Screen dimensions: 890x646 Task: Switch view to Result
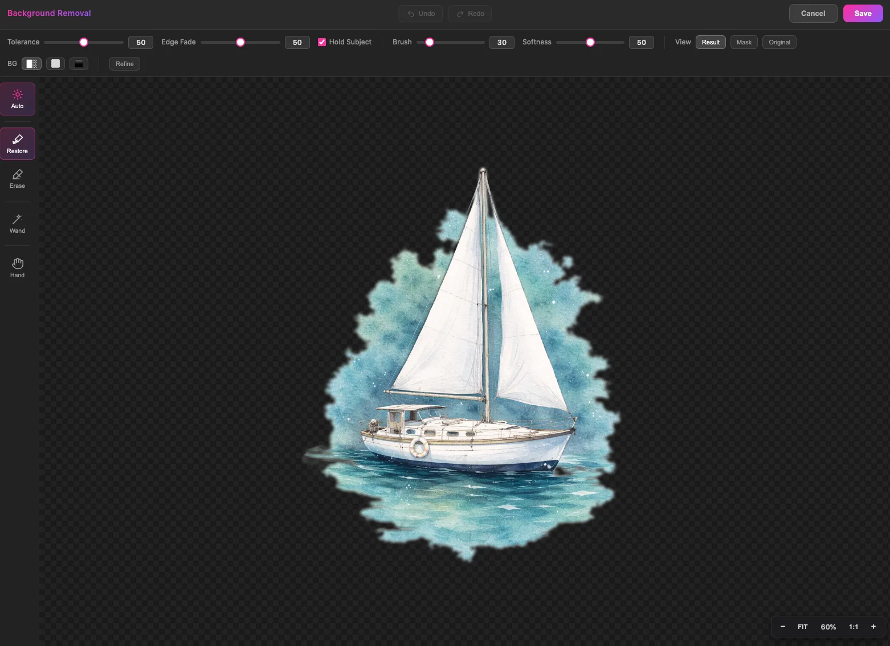pos(711,42)
